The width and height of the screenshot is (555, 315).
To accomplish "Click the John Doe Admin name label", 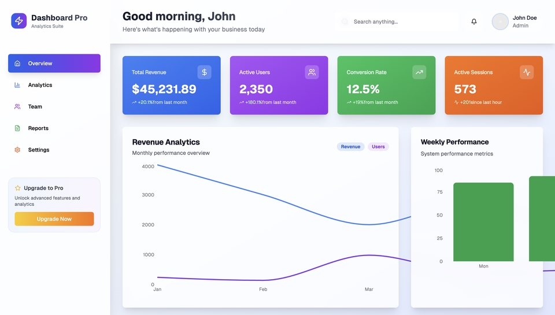I will pos(524,21).
